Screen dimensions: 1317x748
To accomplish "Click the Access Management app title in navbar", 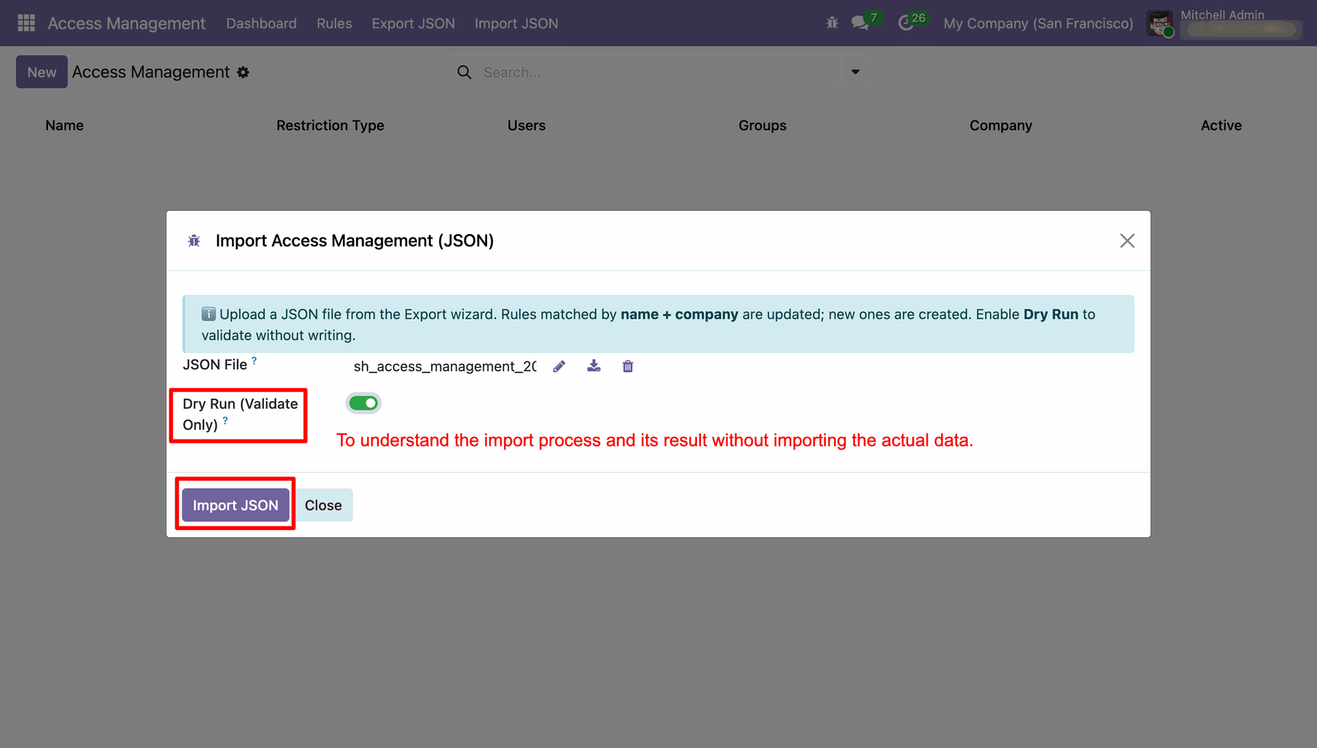I will (126, 23).
